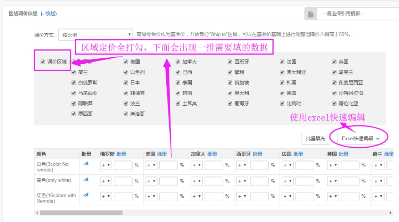399x222 pixels.
Task: Toggle the 葡萄牙 checkbox
Action: pos(230,104)
